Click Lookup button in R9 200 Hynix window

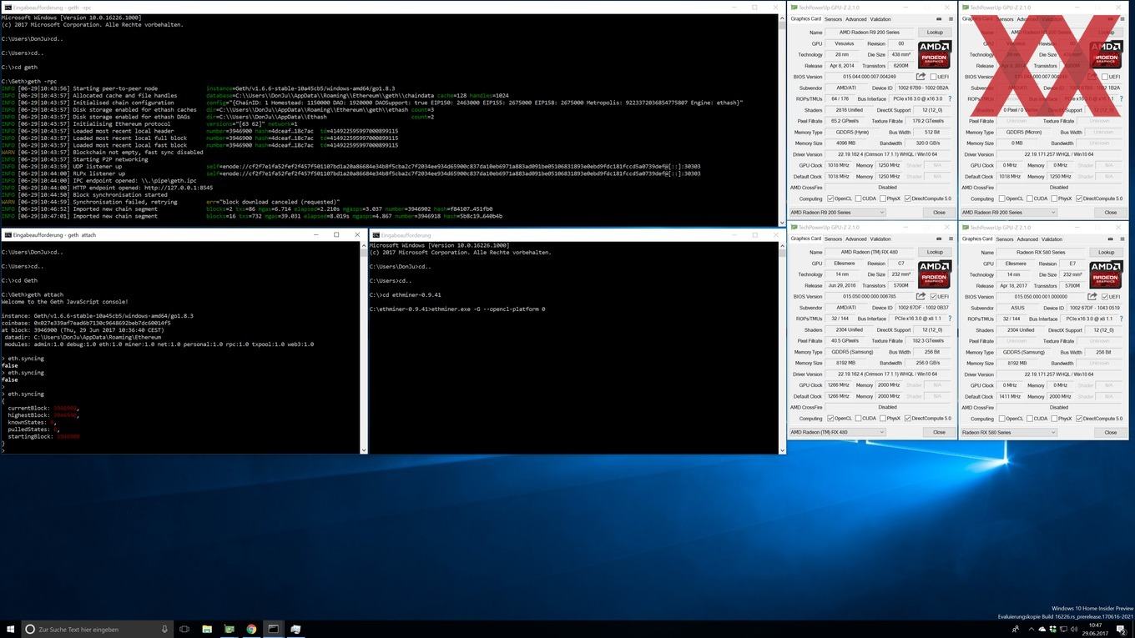[935, 33]
